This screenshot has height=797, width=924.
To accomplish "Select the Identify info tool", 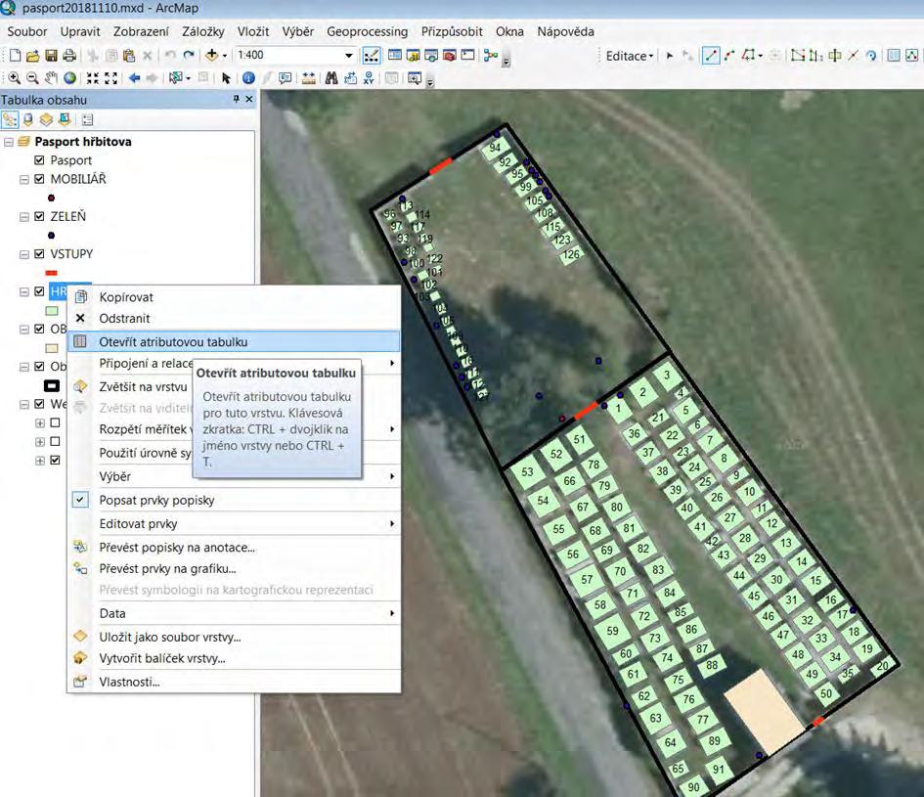I will [248, 78].
